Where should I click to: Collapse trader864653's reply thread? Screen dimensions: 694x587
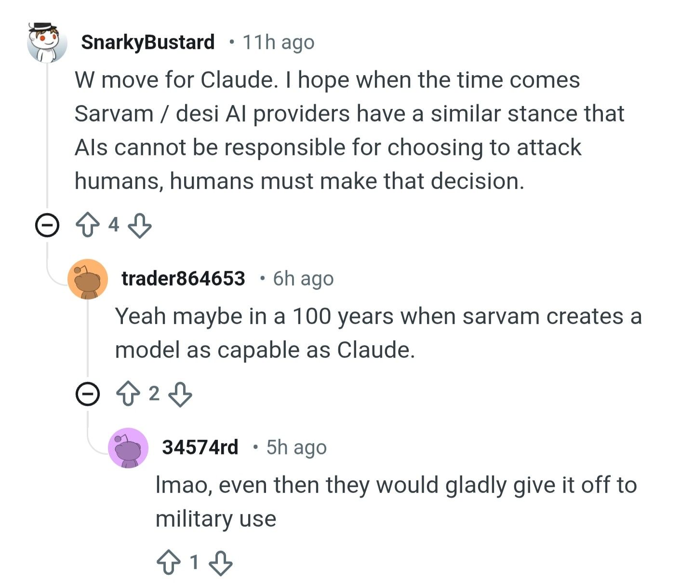coord(88,394)
